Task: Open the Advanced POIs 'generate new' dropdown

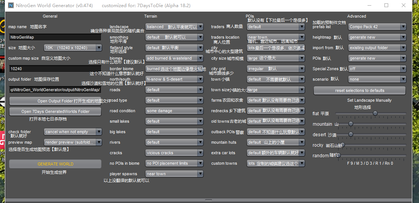Action: tap(377, 58)
